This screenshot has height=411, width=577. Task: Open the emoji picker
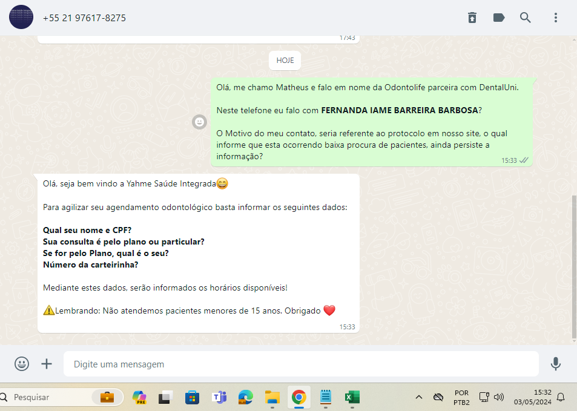coord(22,364)
